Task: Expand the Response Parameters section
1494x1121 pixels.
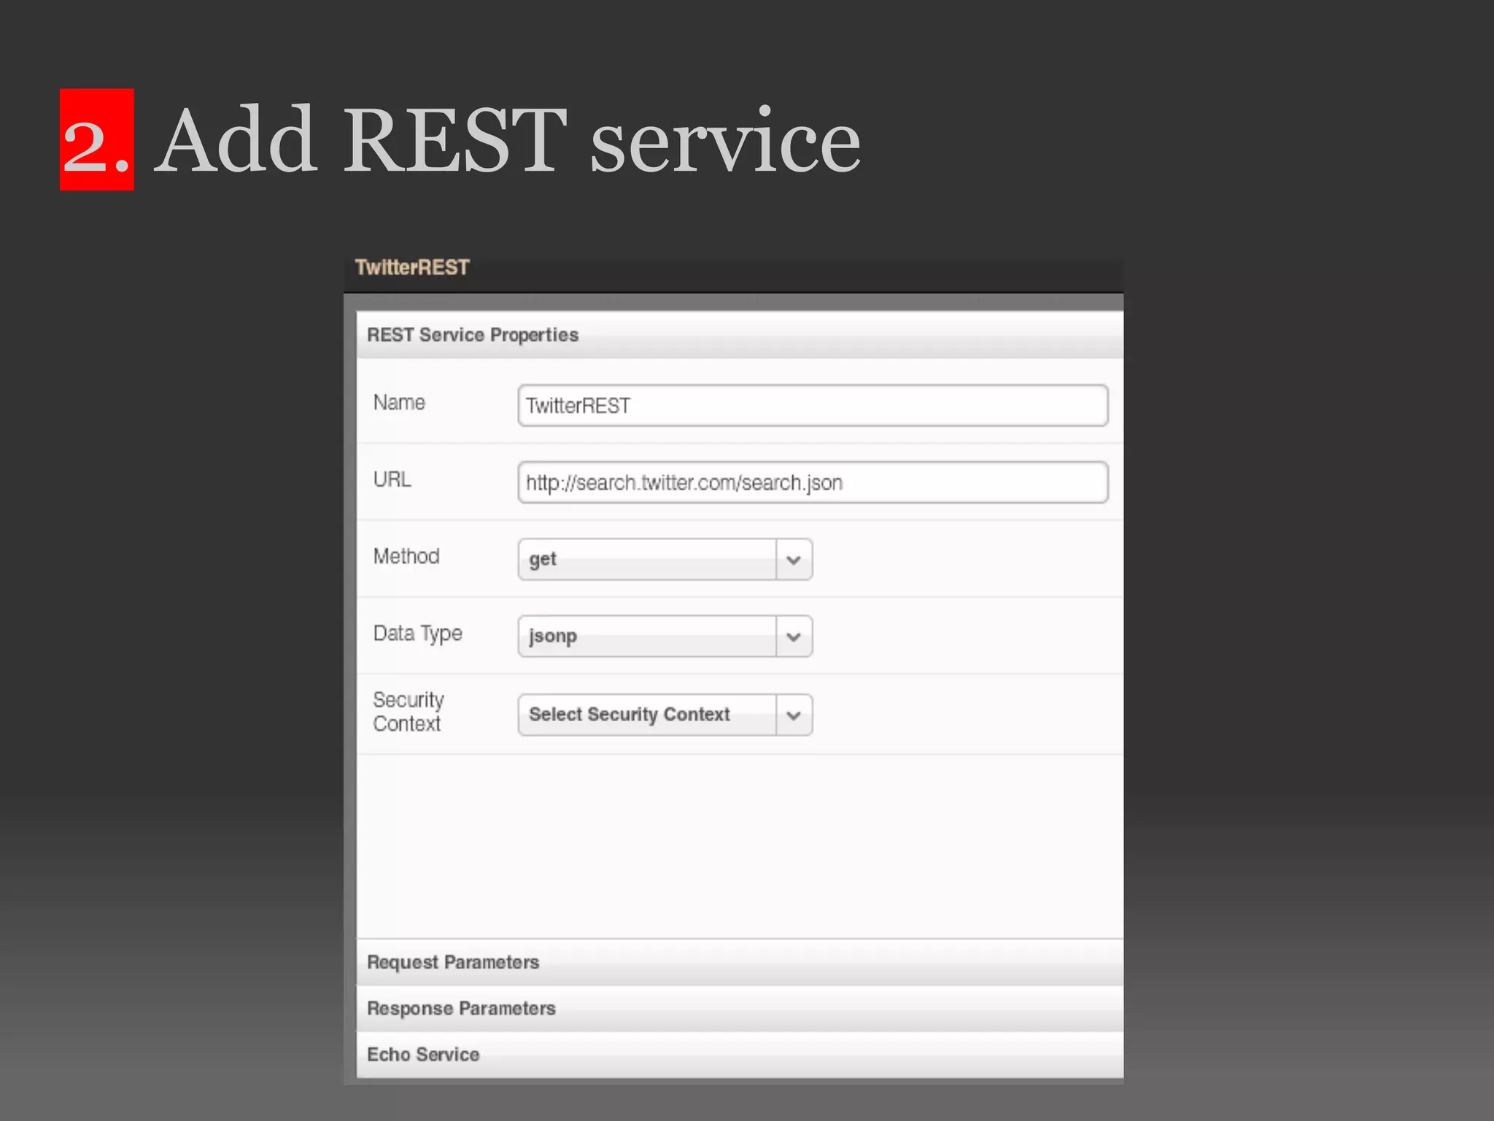Action: 740,1009
